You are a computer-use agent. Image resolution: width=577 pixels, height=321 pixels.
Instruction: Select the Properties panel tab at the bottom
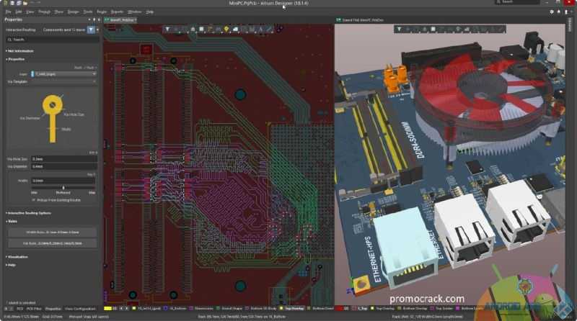(53, 309)
